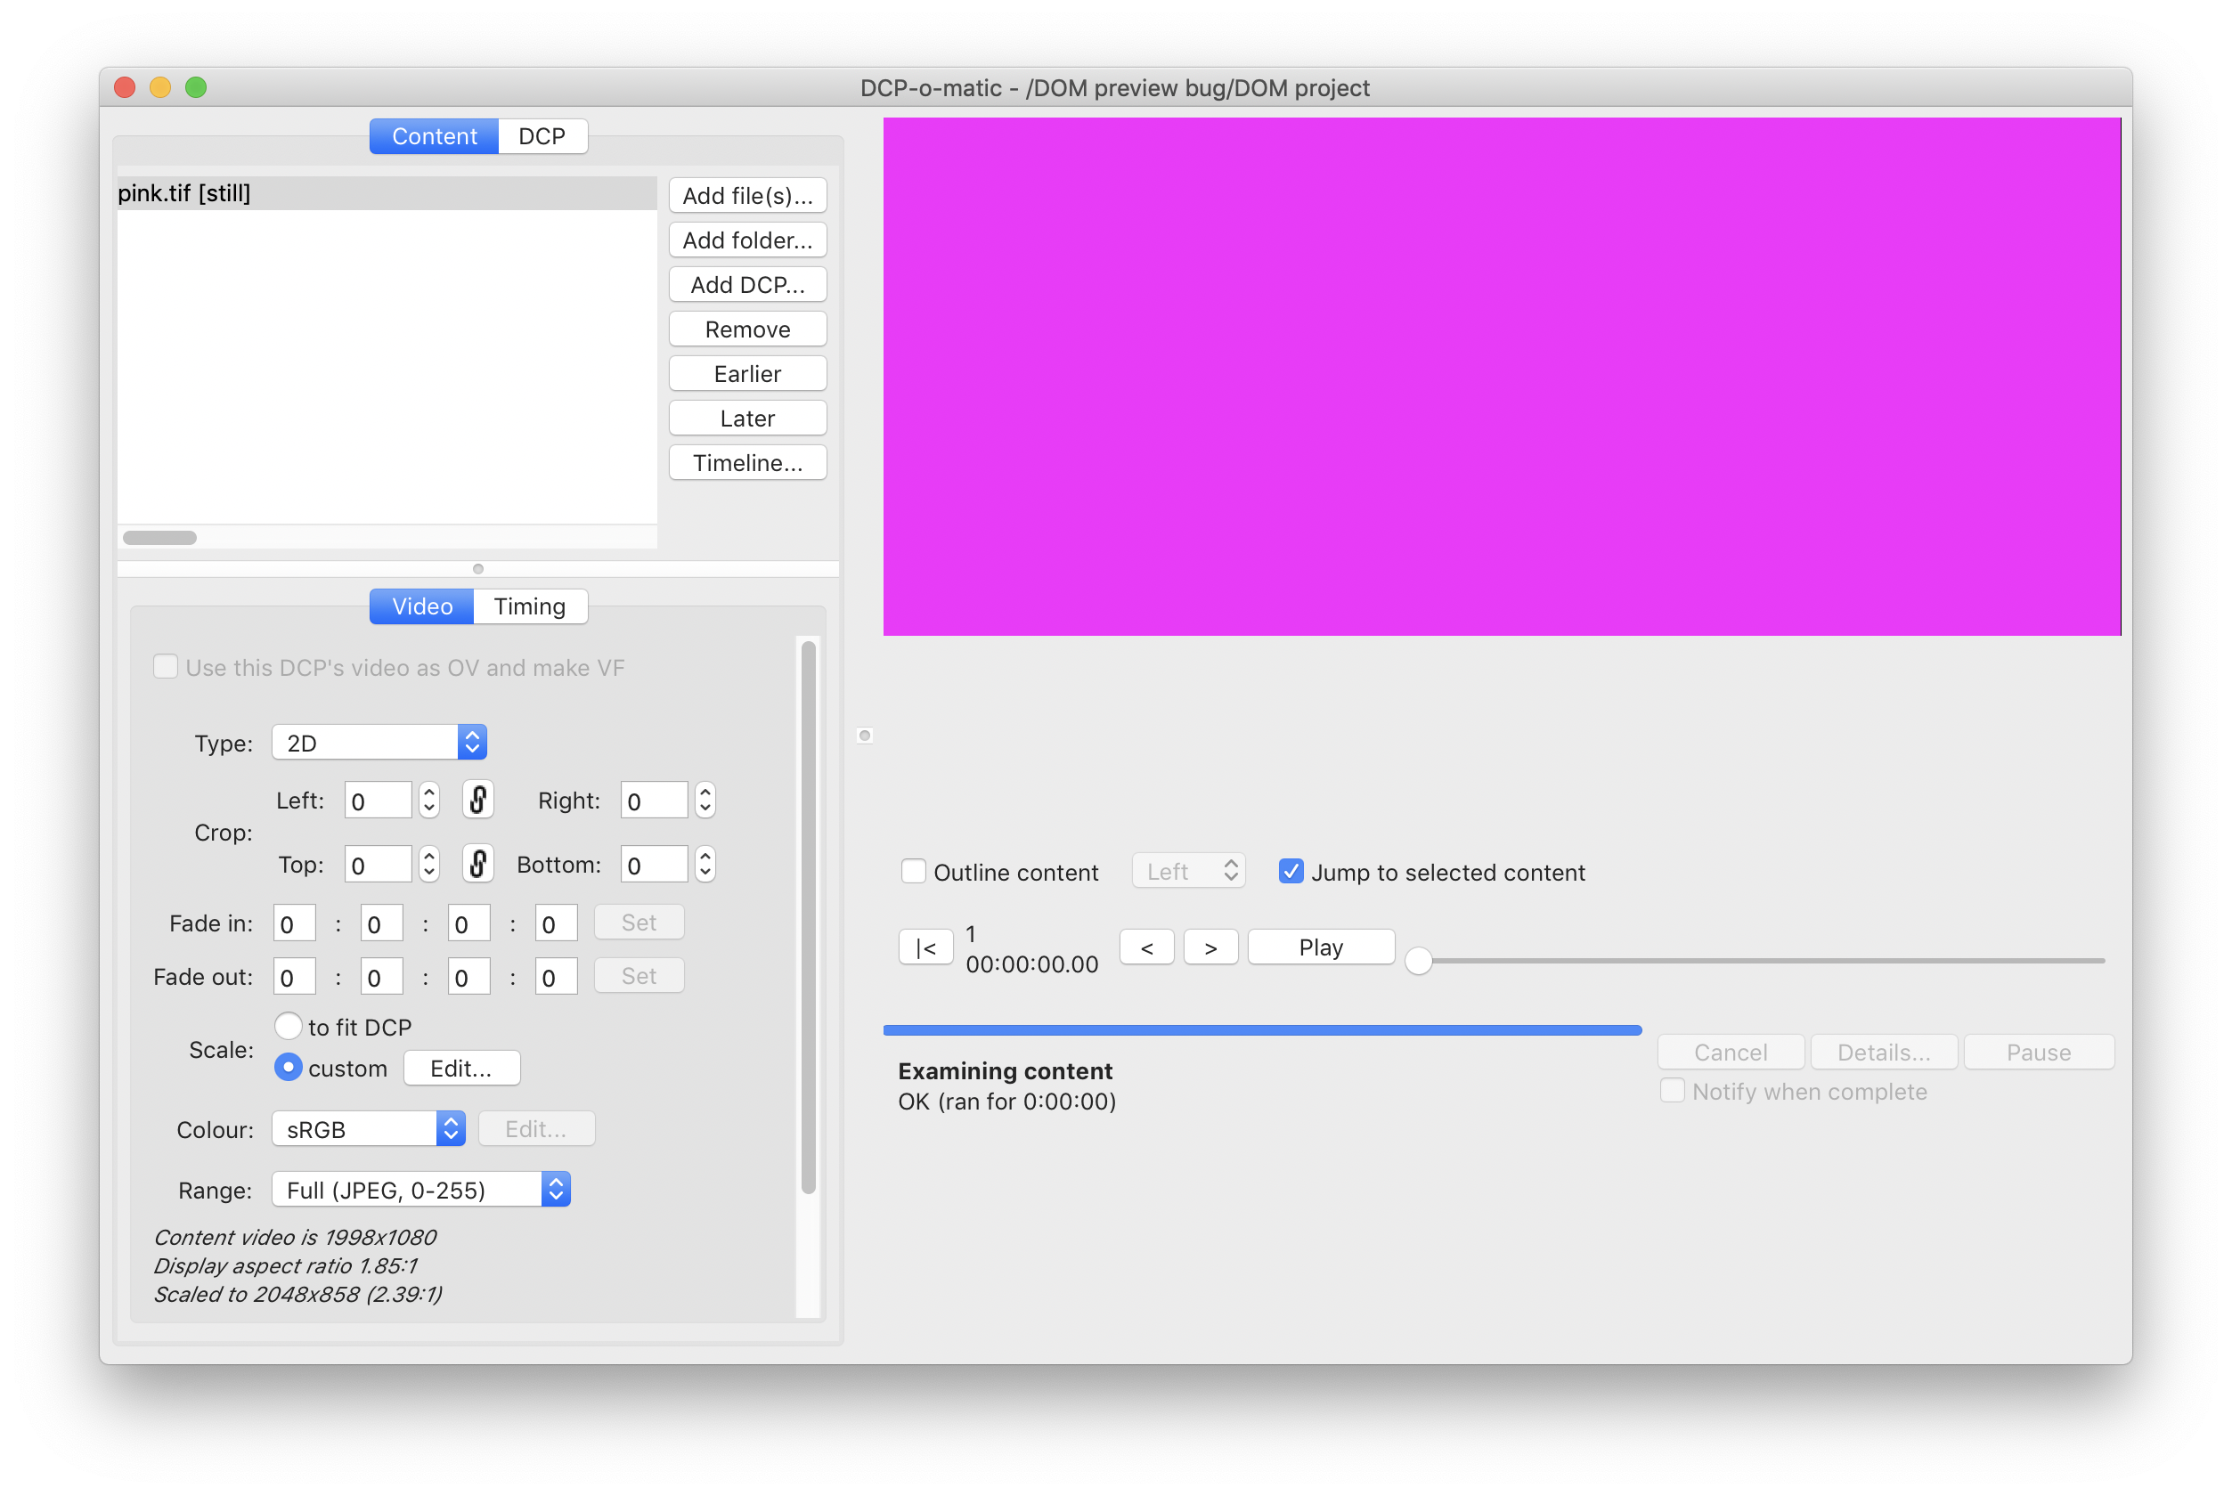Click the playback position slider handle
Screen dimensions: 2232x1496
(1419, 961)
